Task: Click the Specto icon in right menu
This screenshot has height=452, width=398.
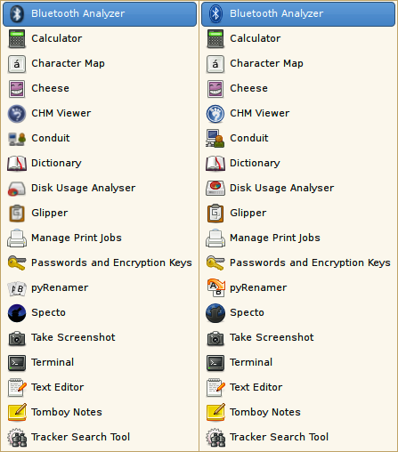Action: [215, 313]
